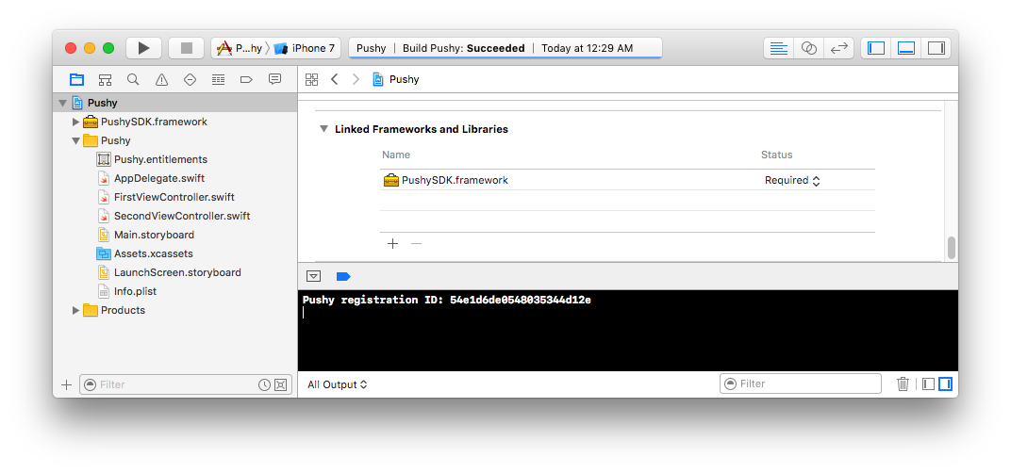1011x473 pixels.
Task: Switch to the Standard editor
Action: 779,48
